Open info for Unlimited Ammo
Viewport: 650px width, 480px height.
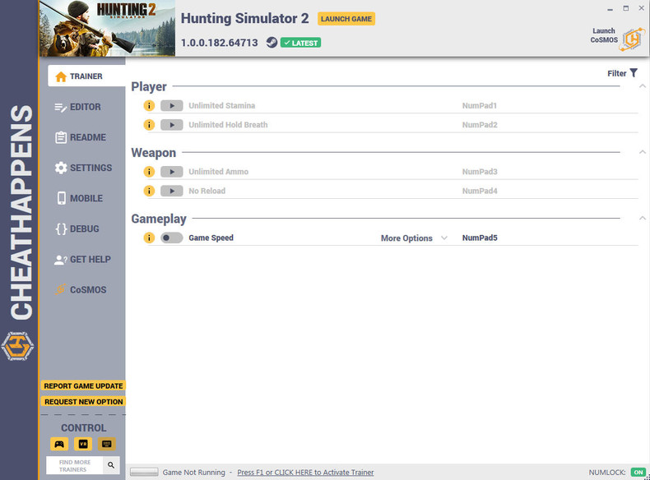click(x=149, y=172)
